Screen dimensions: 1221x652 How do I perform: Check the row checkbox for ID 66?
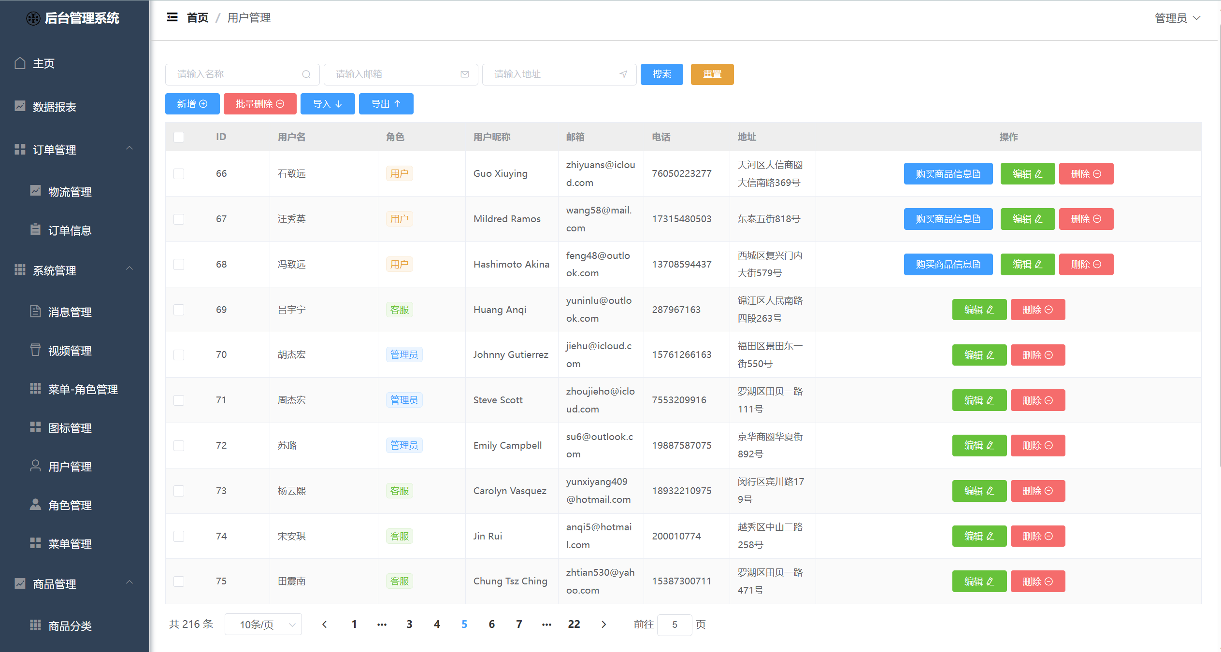coord(179,174)
